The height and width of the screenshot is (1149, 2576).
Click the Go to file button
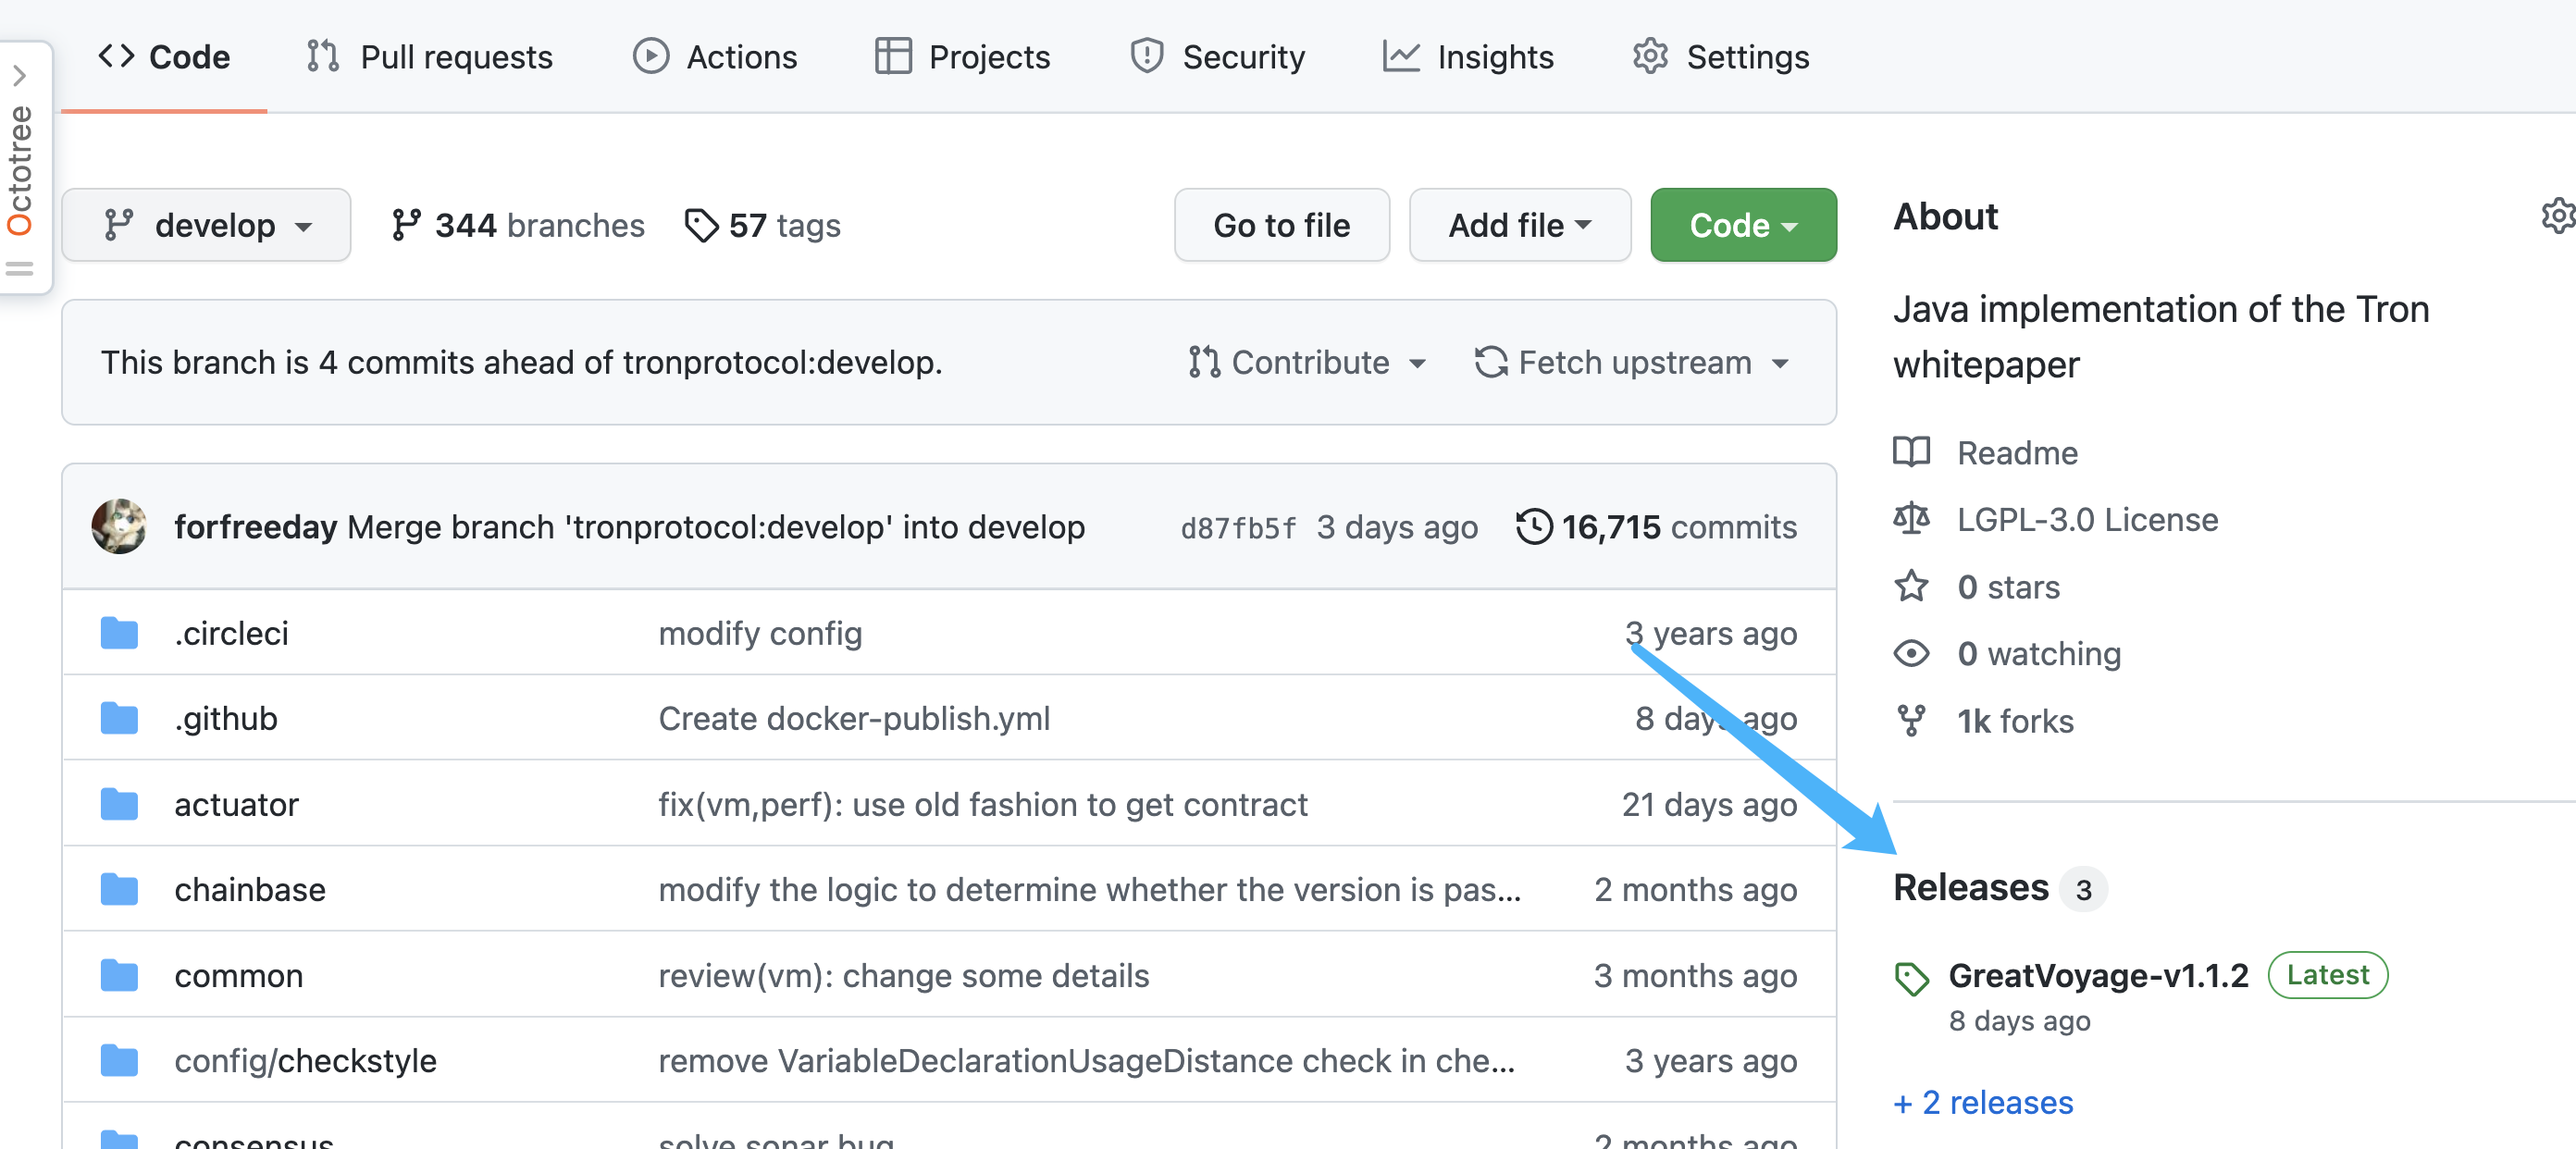point(1282,223)
